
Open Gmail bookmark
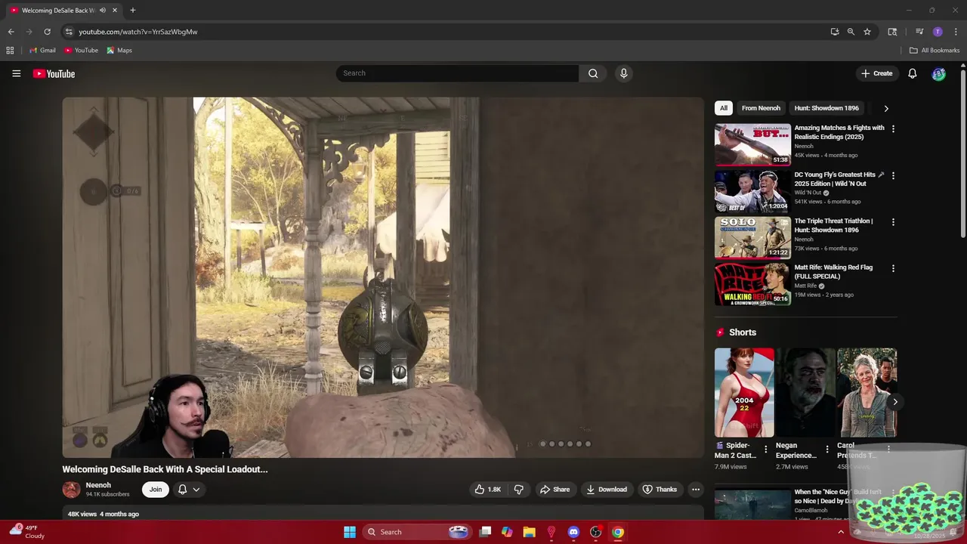(x=42, y=51)
